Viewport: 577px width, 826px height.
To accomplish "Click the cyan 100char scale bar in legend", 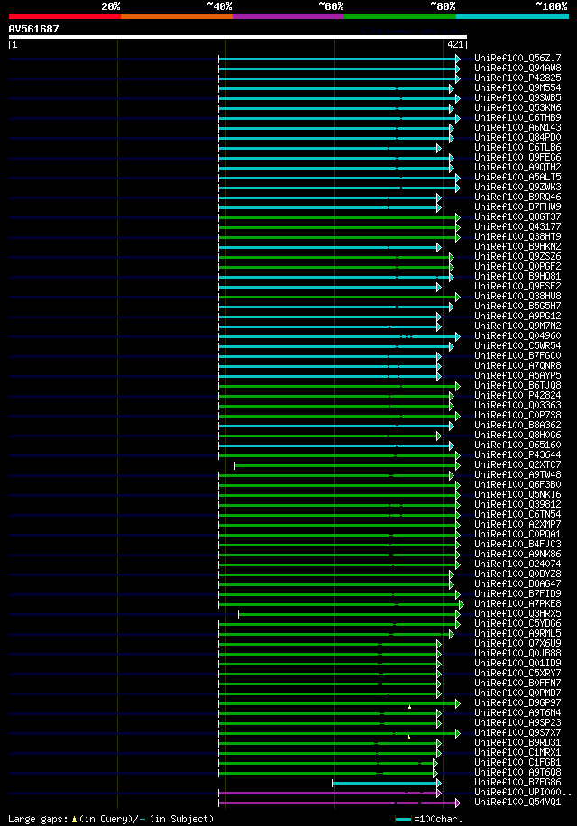I will (403, 820).
